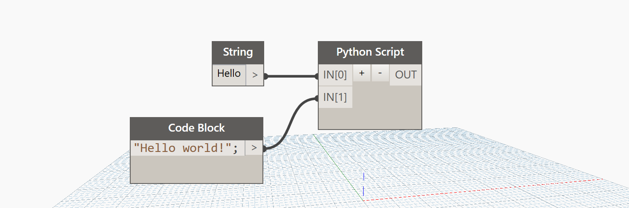Click the Code Block output port arrow
Screen dimensions: 629x208
pos(254,148)
